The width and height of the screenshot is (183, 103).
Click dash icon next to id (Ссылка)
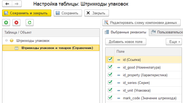pos(119,60)
